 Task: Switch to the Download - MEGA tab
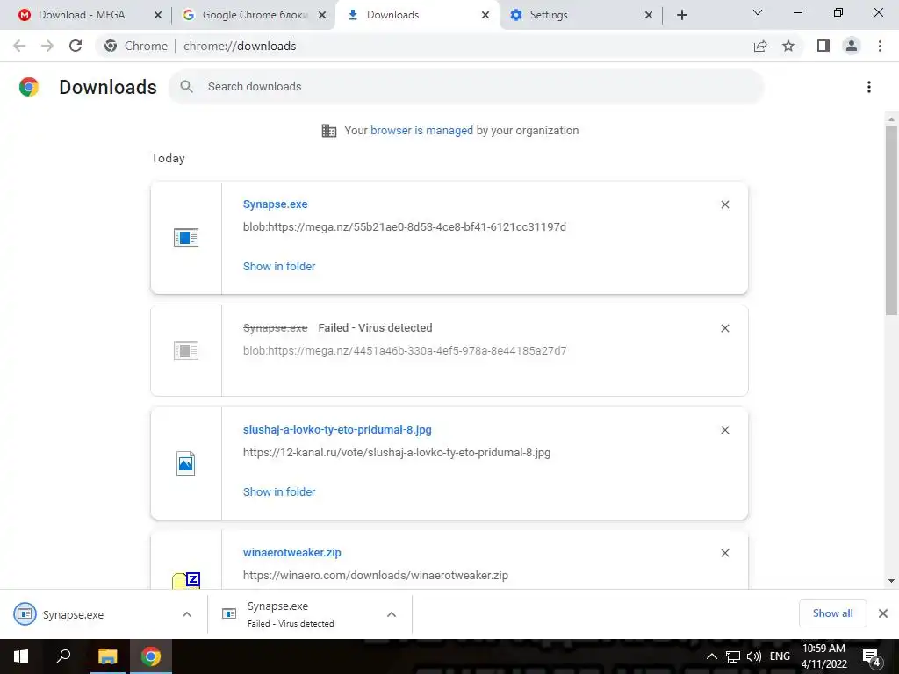82,15
